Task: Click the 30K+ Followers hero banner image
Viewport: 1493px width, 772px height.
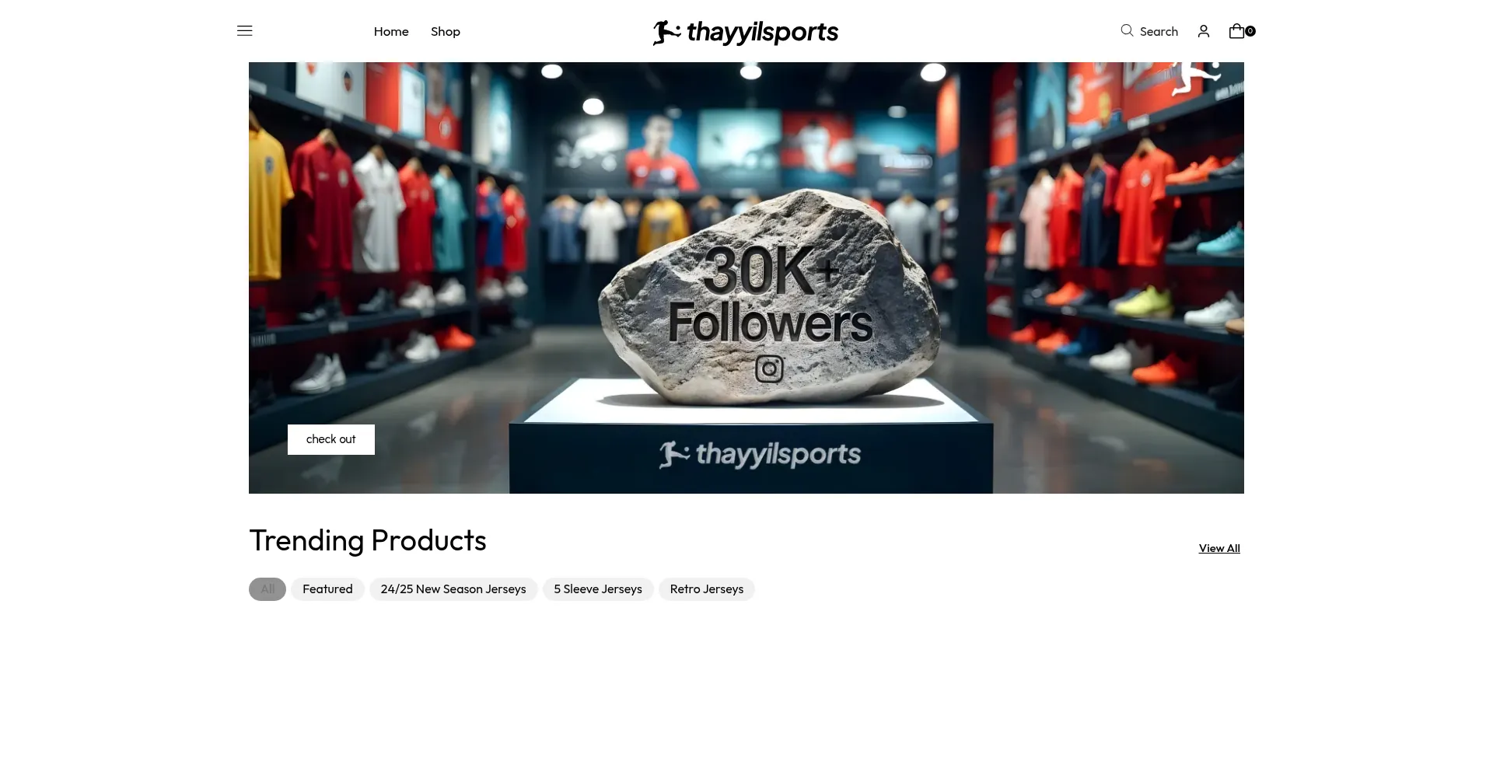Action: click(746, 278)
